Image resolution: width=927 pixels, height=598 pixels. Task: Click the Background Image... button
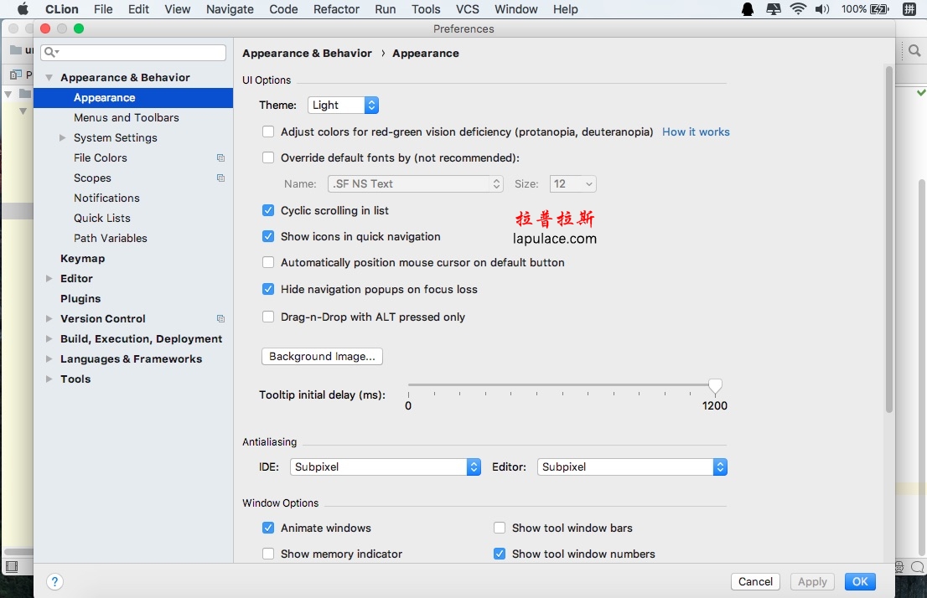point(322,356)
